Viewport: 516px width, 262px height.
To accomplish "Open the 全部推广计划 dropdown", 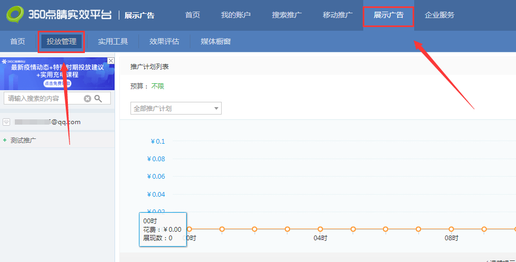I will click(x=176, y=108).
